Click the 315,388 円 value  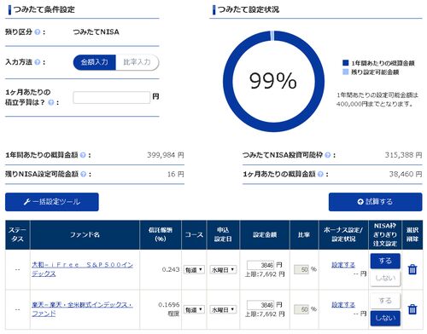pyautogui.click(x=403, y=155)
